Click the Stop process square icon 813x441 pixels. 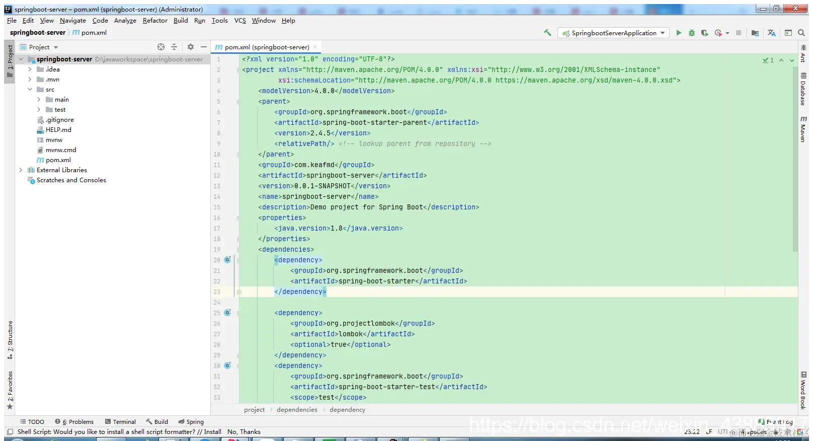click(x=739, y=33)
